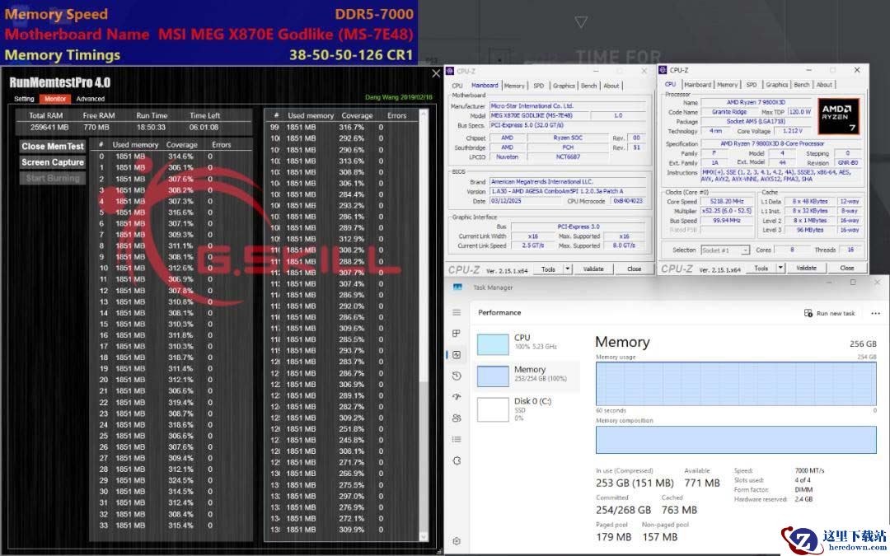Select Memory thumbnail in Performance list
890x556 pixels.
coord(493,376)
